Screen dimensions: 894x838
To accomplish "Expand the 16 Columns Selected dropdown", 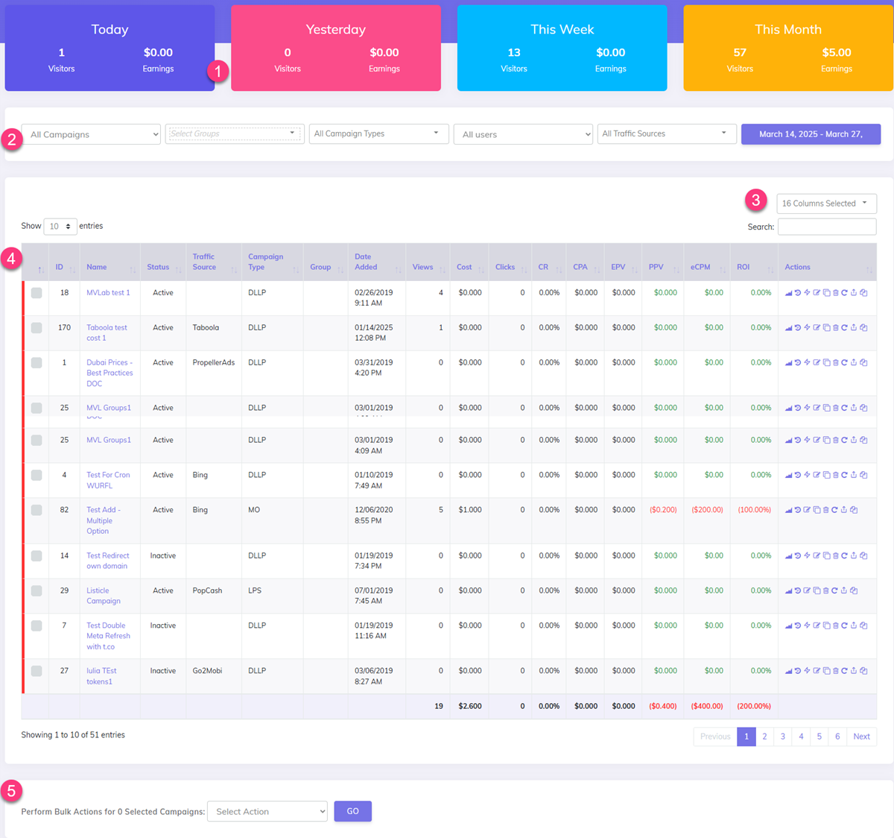I will click(x=825, y=203).
